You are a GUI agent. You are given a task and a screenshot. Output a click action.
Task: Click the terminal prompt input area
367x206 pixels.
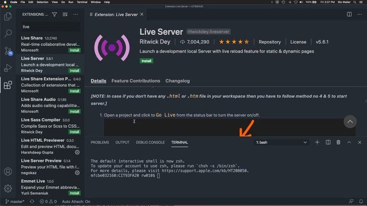tap(158, 176)
